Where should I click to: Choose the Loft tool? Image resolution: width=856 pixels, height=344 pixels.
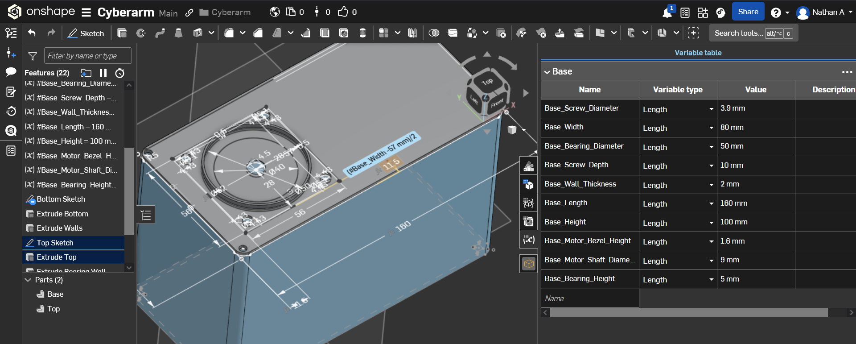tap(178, 33)
